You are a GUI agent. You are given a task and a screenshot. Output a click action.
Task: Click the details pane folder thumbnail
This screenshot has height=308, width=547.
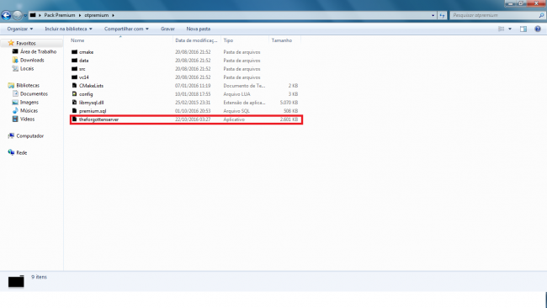pyautogui.click(x=16, y=281)
